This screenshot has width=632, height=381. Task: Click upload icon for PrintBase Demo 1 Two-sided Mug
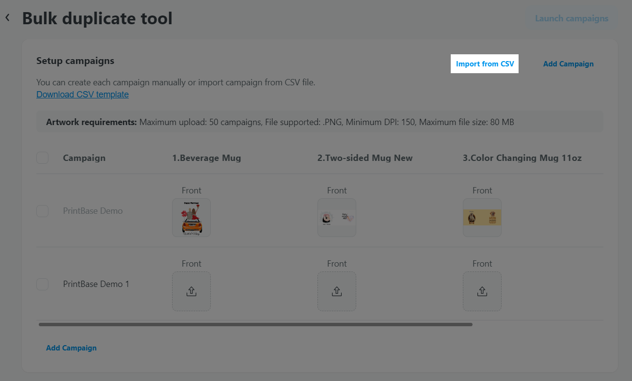tap(336, 291)
